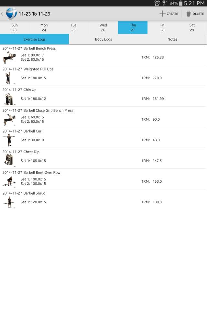The image size is (207, 331).
Task: Go to Friday 28
Action: tap(162, 27)
